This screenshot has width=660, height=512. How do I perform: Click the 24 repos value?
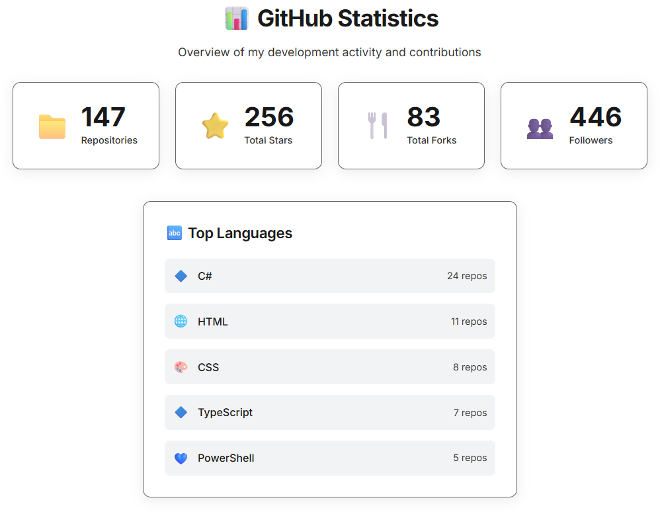(467, 276)
